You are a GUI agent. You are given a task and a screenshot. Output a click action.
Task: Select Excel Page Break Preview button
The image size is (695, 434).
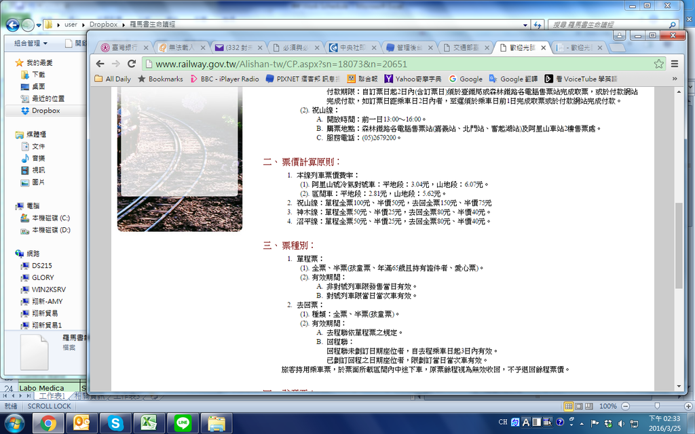(x=589, y=406)
